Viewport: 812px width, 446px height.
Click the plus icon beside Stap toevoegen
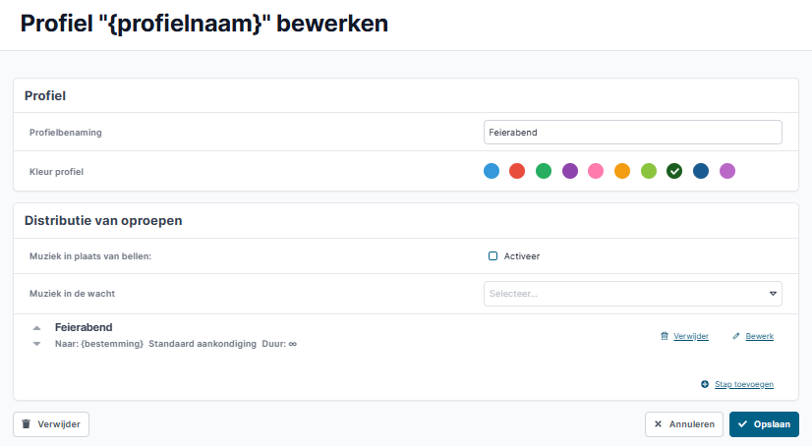705,384
